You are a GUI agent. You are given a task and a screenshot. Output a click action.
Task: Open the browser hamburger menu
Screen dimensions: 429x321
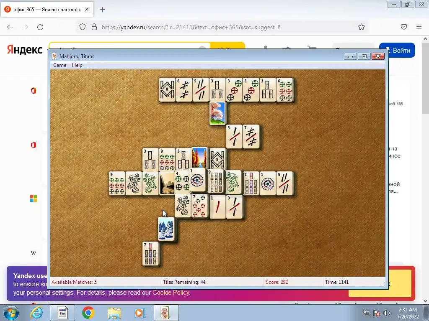419,27
